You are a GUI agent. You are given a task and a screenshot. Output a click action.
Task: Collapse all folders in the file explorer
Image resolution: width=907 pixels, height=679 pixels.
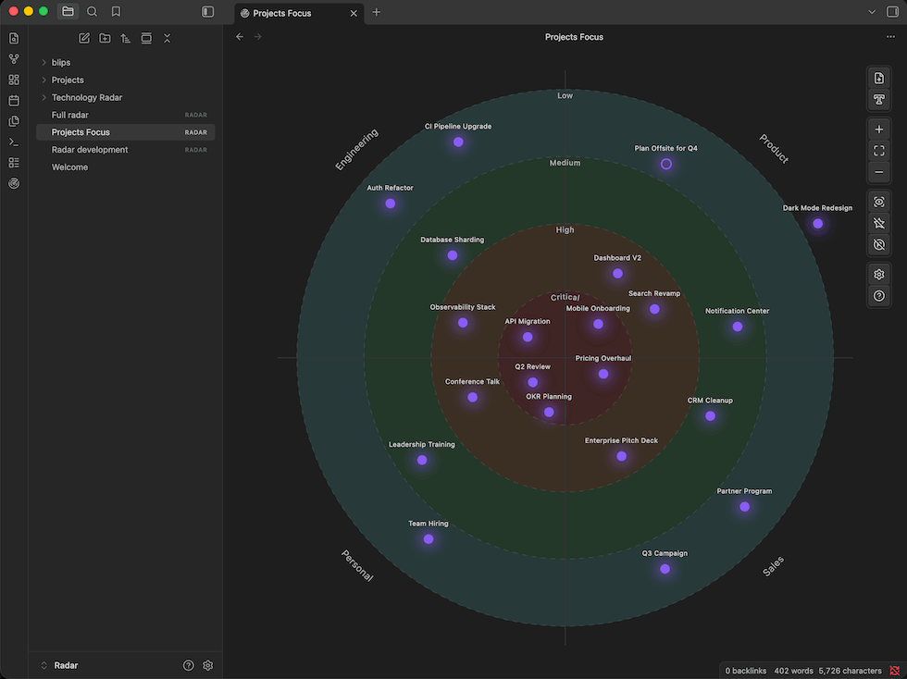click(168, 38)
